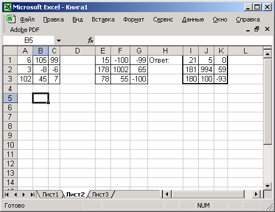
Task: Switch to the Лист1 sheet tab
Action: pyautogui.click(x=50, y=194)
